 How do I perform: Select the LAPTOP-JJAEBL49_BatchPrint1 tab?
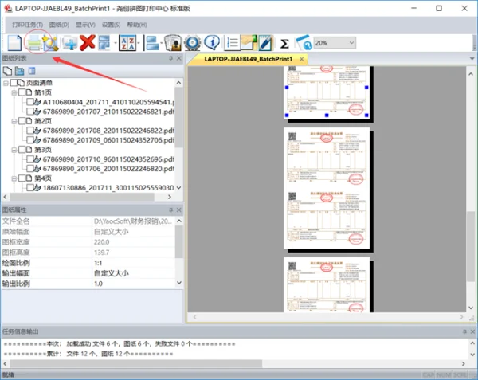pos(248,59)
